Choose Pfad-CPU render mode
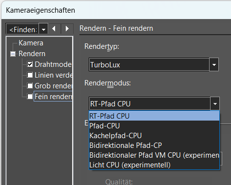Screen dimensions: 231x185 pyautogui.click(x=154, y=126)
